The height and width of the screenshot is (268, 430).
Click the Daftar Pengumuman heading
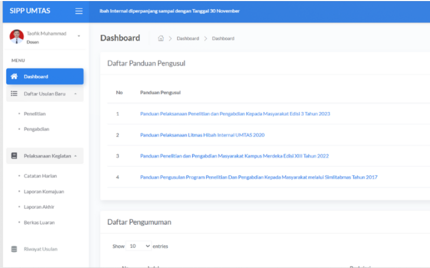click(139, 222)
